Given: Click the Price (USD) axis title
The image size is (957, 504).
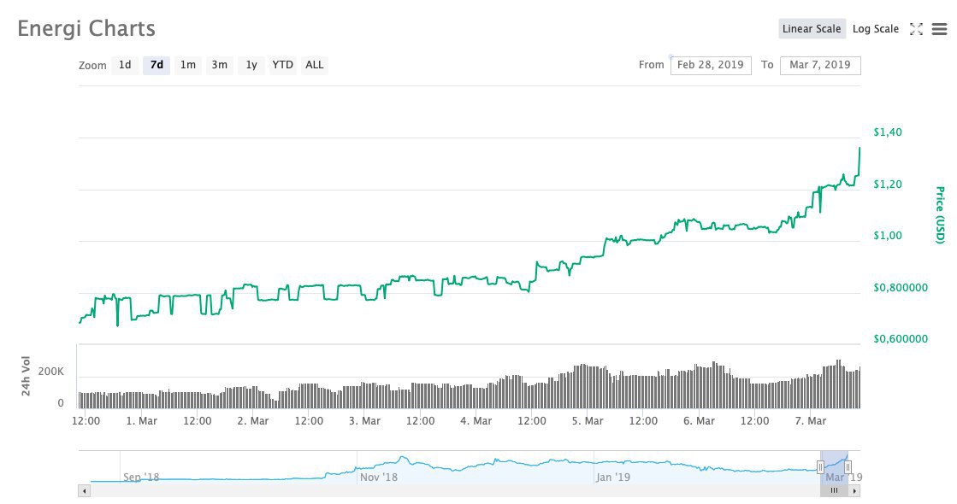Looking at the screenshot, I should [941, 215].
